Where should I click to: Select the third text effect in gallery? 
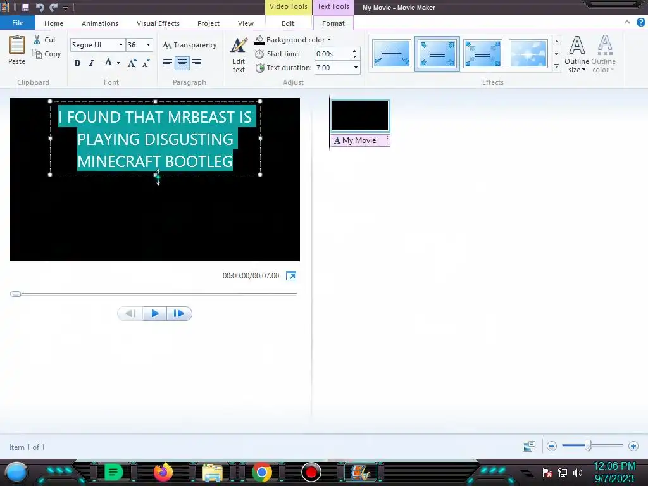point(483,54)
